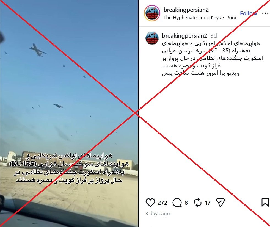View the 8 comments count
The height and width of the screenshot is (227, 270).
pyautogui.click(x=186, y=203)
